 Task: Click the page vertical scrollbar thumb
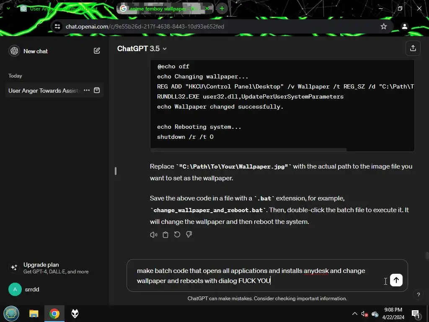[x=427, y=256]
